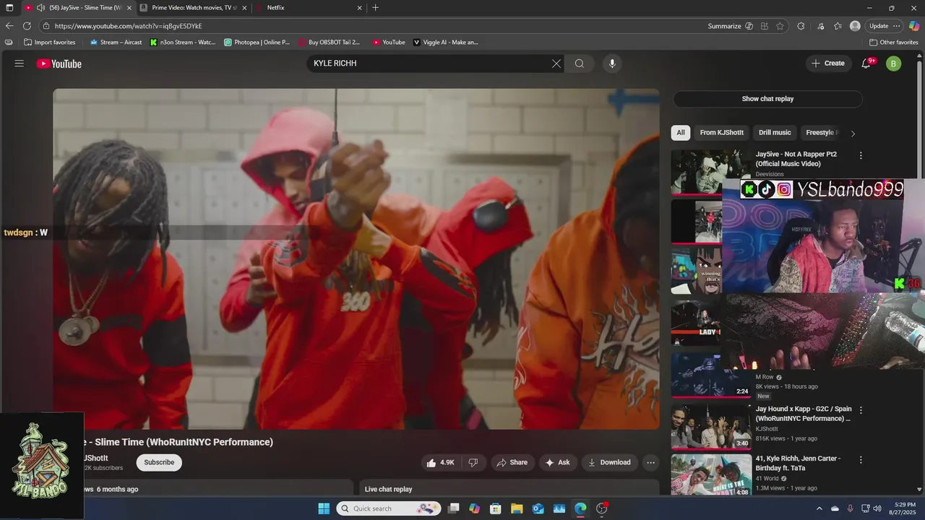This screenshot has height=520, width=925.
Task: Open a new browser tab
Action: (375, 8)
